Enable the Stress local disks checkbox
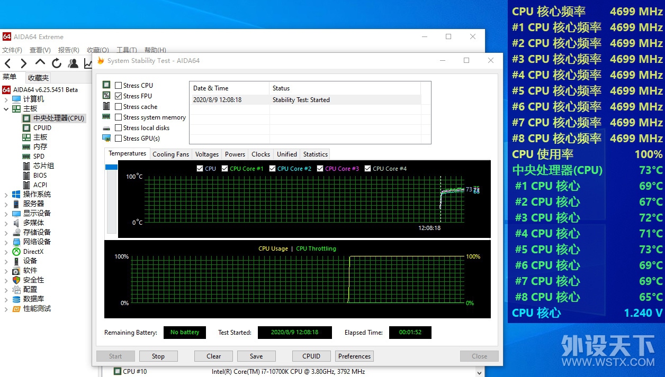This screenshot has width=665, height=377. click(118, 127)
